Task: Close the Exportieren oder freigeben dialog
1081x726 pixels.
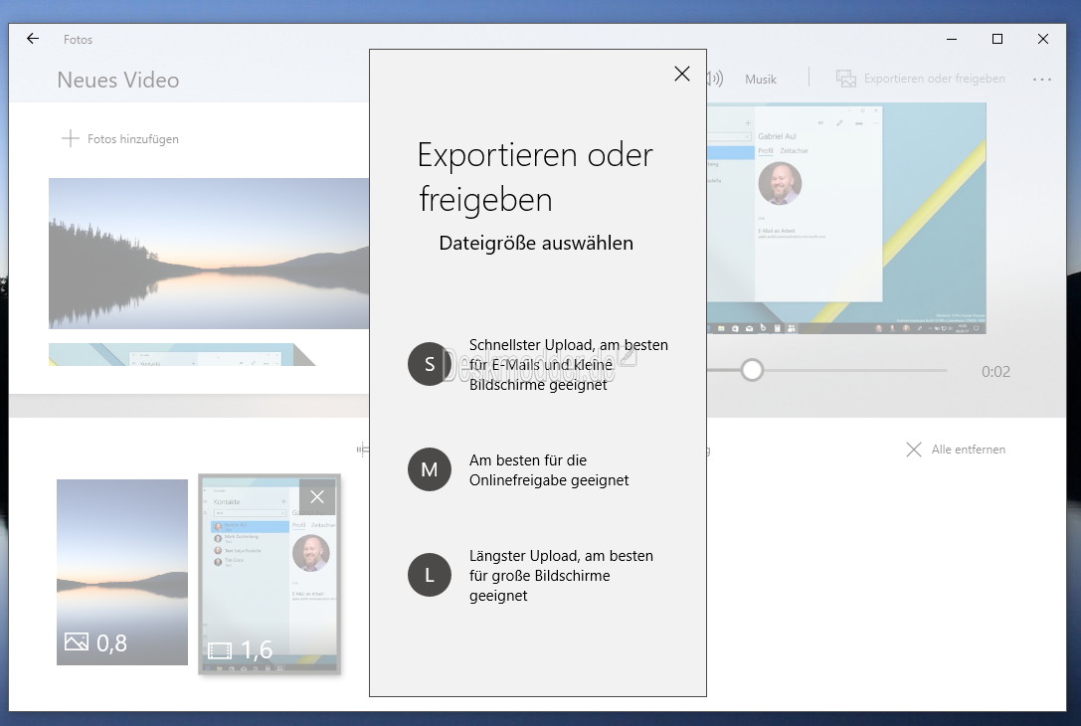Action: click(x=682, y=74)
